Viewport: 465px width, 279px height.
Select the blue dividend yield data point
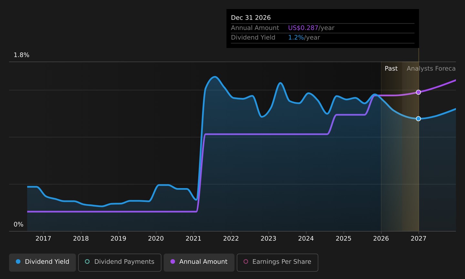tap(418, 119)
